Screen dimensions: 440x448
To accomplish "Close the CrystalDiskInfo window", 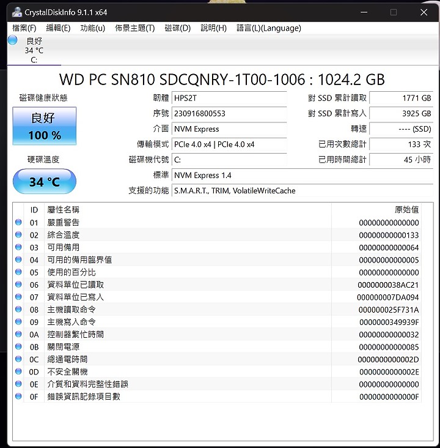I will pyautogui.click(x=424, y=12).
